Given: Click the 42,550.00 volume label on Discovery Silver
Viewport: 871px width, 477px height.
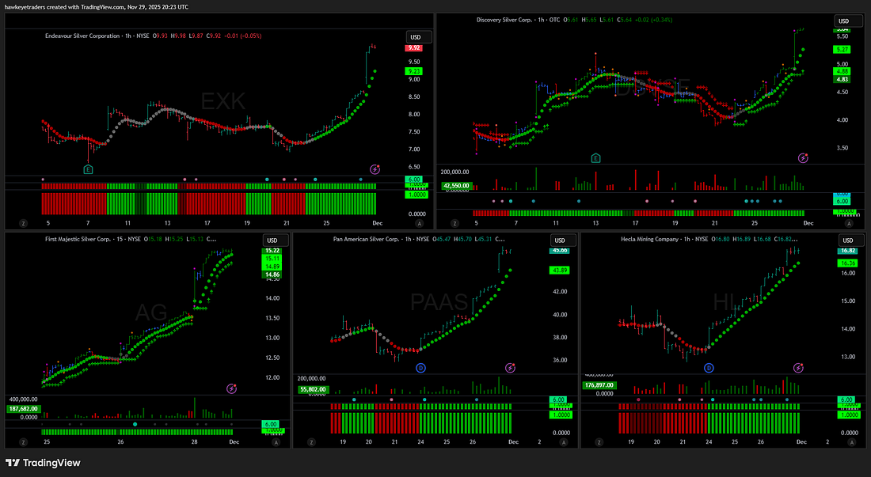Looking at the screenshot, I should coord(457,186).
